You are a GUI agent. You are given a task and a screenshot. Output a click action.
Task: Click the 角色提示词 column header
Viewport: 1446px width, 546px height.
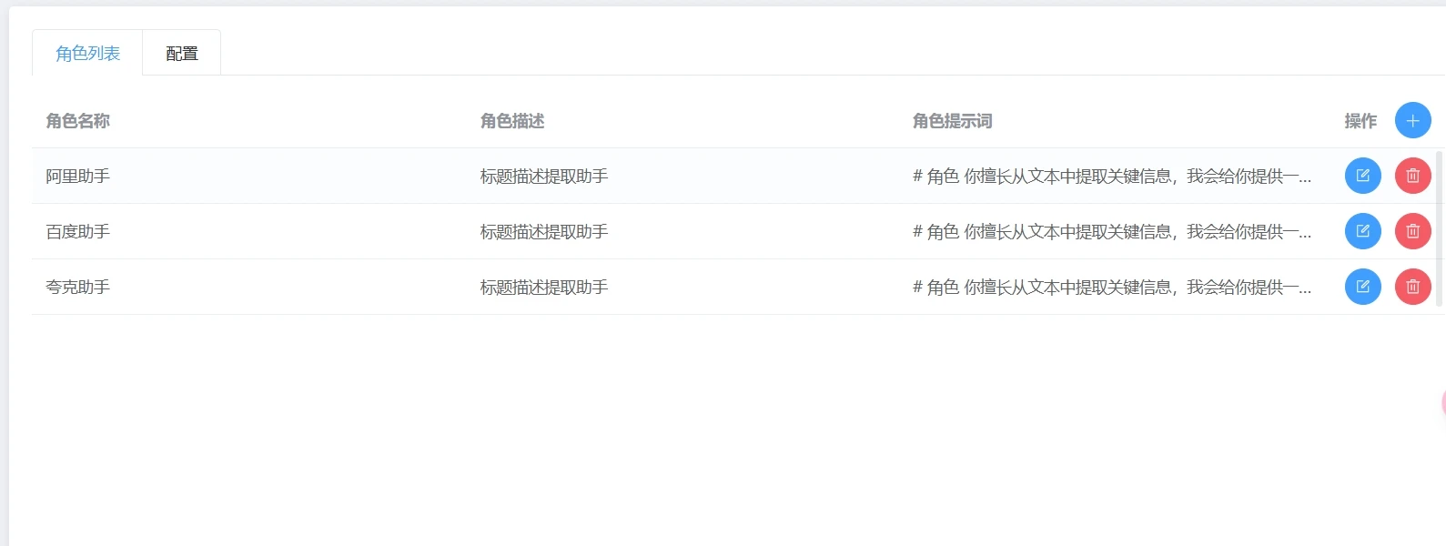pos(952,121)
